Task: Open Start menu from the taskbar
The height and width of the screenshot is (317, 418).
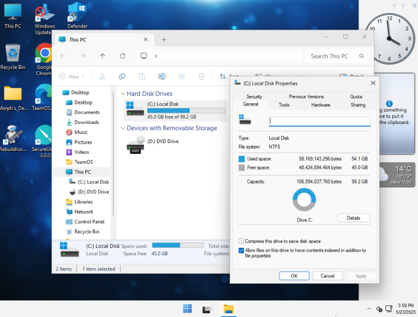Action: click(x=187, y=309)
